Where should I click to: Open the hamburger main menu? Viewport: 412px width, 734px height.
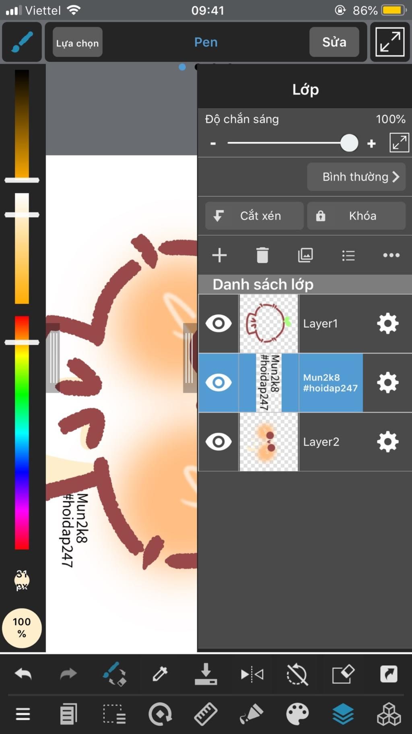[23, 715]
